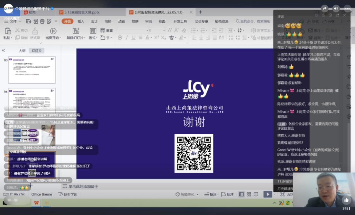Apply subscript X₂ formatting
The height and width of the screenshot is (215, 355).
(163, 38)
